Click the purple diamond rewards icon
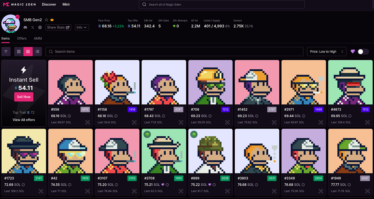The height and width of the screenshot is (199, 374). tap(353, 52)
